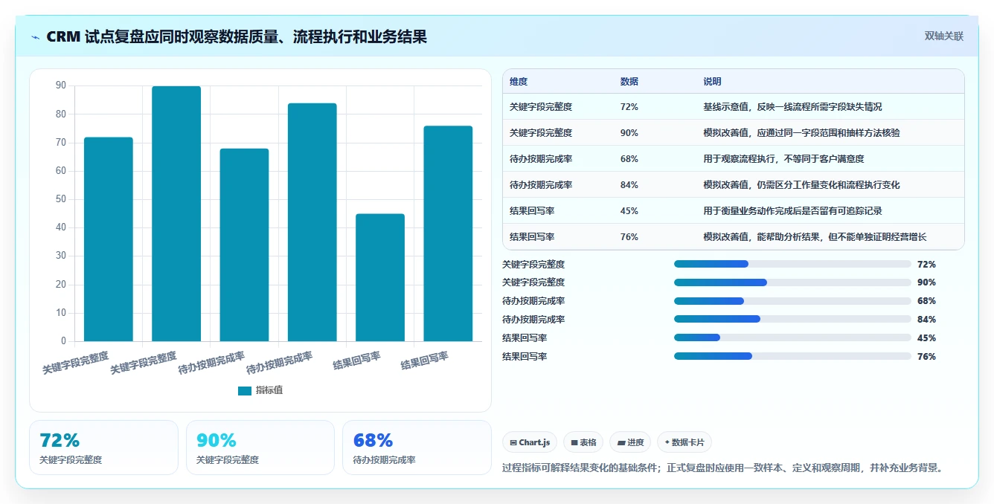Open the 90% 关键字段完整度 data card
The height and width of the screenshot is (504, 994).
(260, 448)
